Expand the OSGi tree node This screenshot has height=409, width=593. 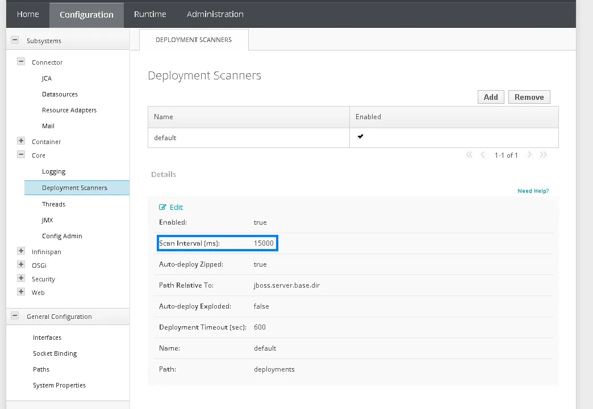21,264
